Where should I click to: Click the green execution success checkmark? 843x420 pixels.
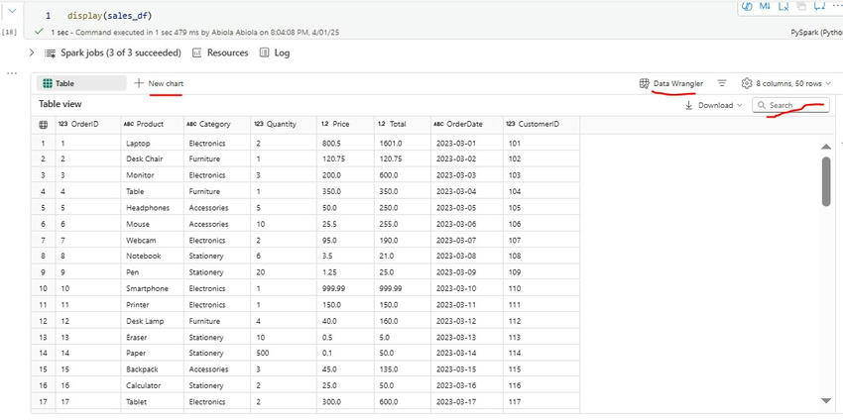38,33
